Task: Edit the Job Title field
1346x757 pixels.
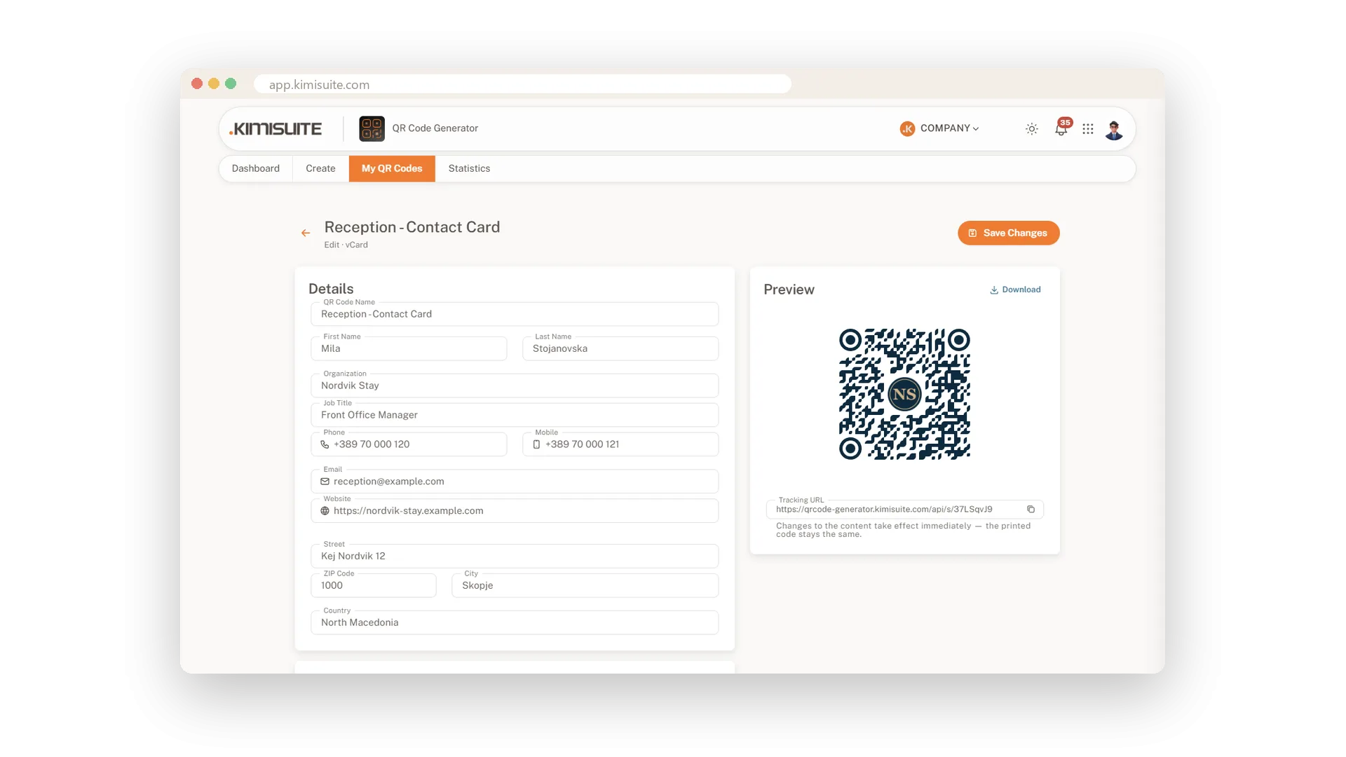Action: click(x=515, y=415)
